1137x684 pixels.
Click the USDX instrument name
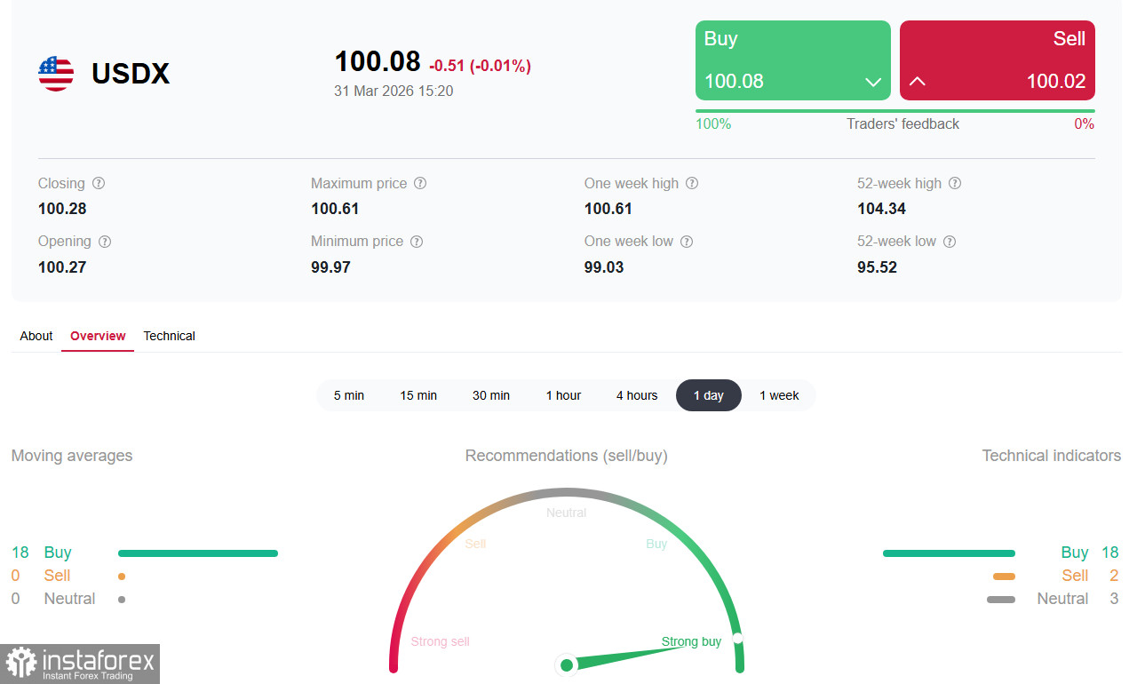pyautogui.click(x=131, y=74)
